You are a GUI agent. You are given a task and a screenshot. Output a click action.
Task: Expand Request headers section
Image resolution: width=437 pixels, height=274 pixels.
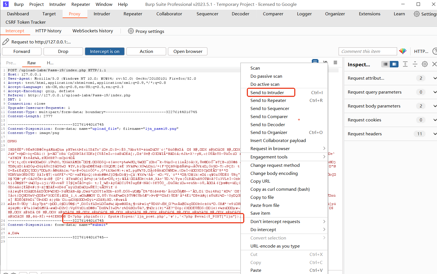point(390,134)
